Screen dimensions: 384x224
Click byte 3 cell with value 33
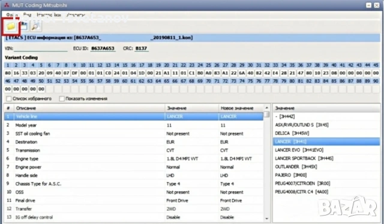[25, 73]
